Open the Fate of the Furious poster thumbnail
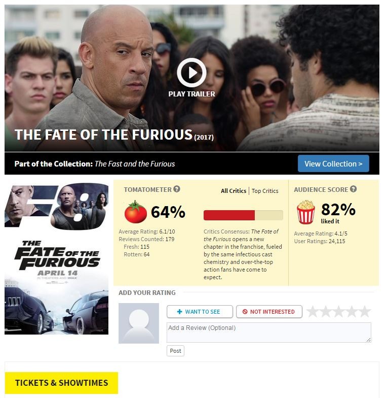The image size is (388, 398). pos(57,258)
